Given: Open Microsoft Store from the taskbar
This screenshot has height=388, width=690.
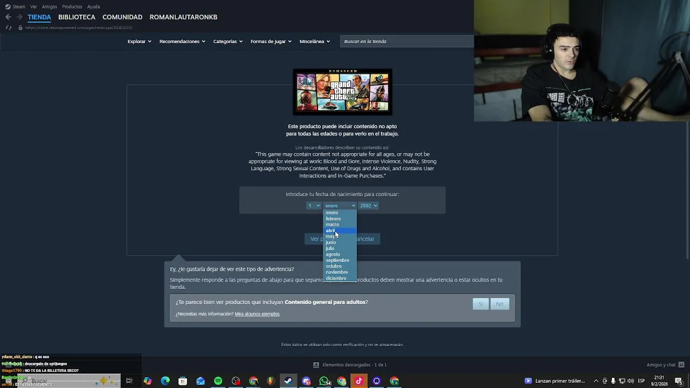Looking at the screenshot, I should pyautogui.click(x=183, y=381).
